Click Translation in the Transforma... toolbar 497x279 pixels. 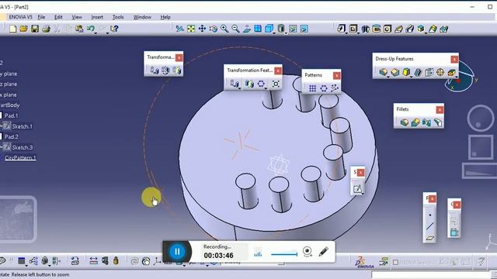pyautogui.click(x=154, y=70)
